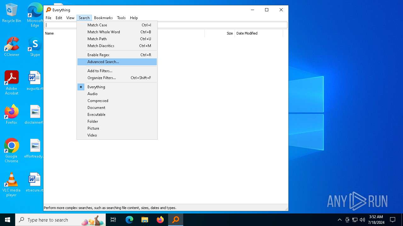Open the Skype desktop shortcut
Screen dimensions: 403x226
click(x=35, y=47)
